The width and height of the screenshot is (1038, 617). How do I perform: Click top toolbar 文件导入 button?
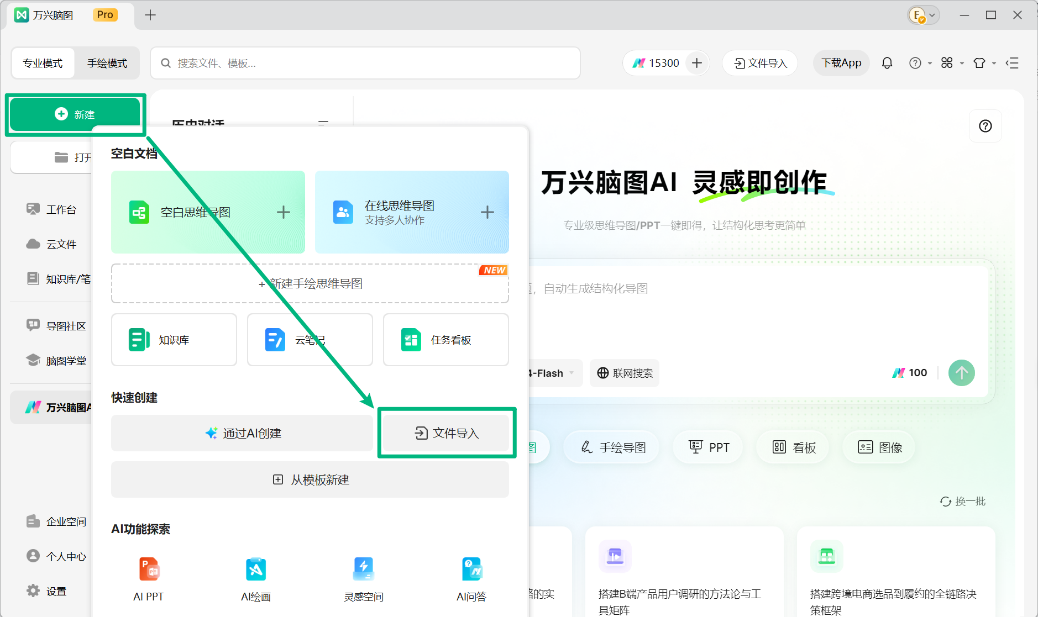[760, 63]
